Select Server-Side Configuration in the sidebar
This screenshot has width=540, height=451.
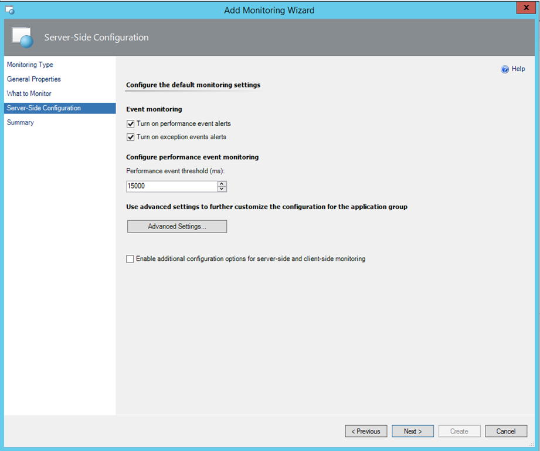click(44, 108)
